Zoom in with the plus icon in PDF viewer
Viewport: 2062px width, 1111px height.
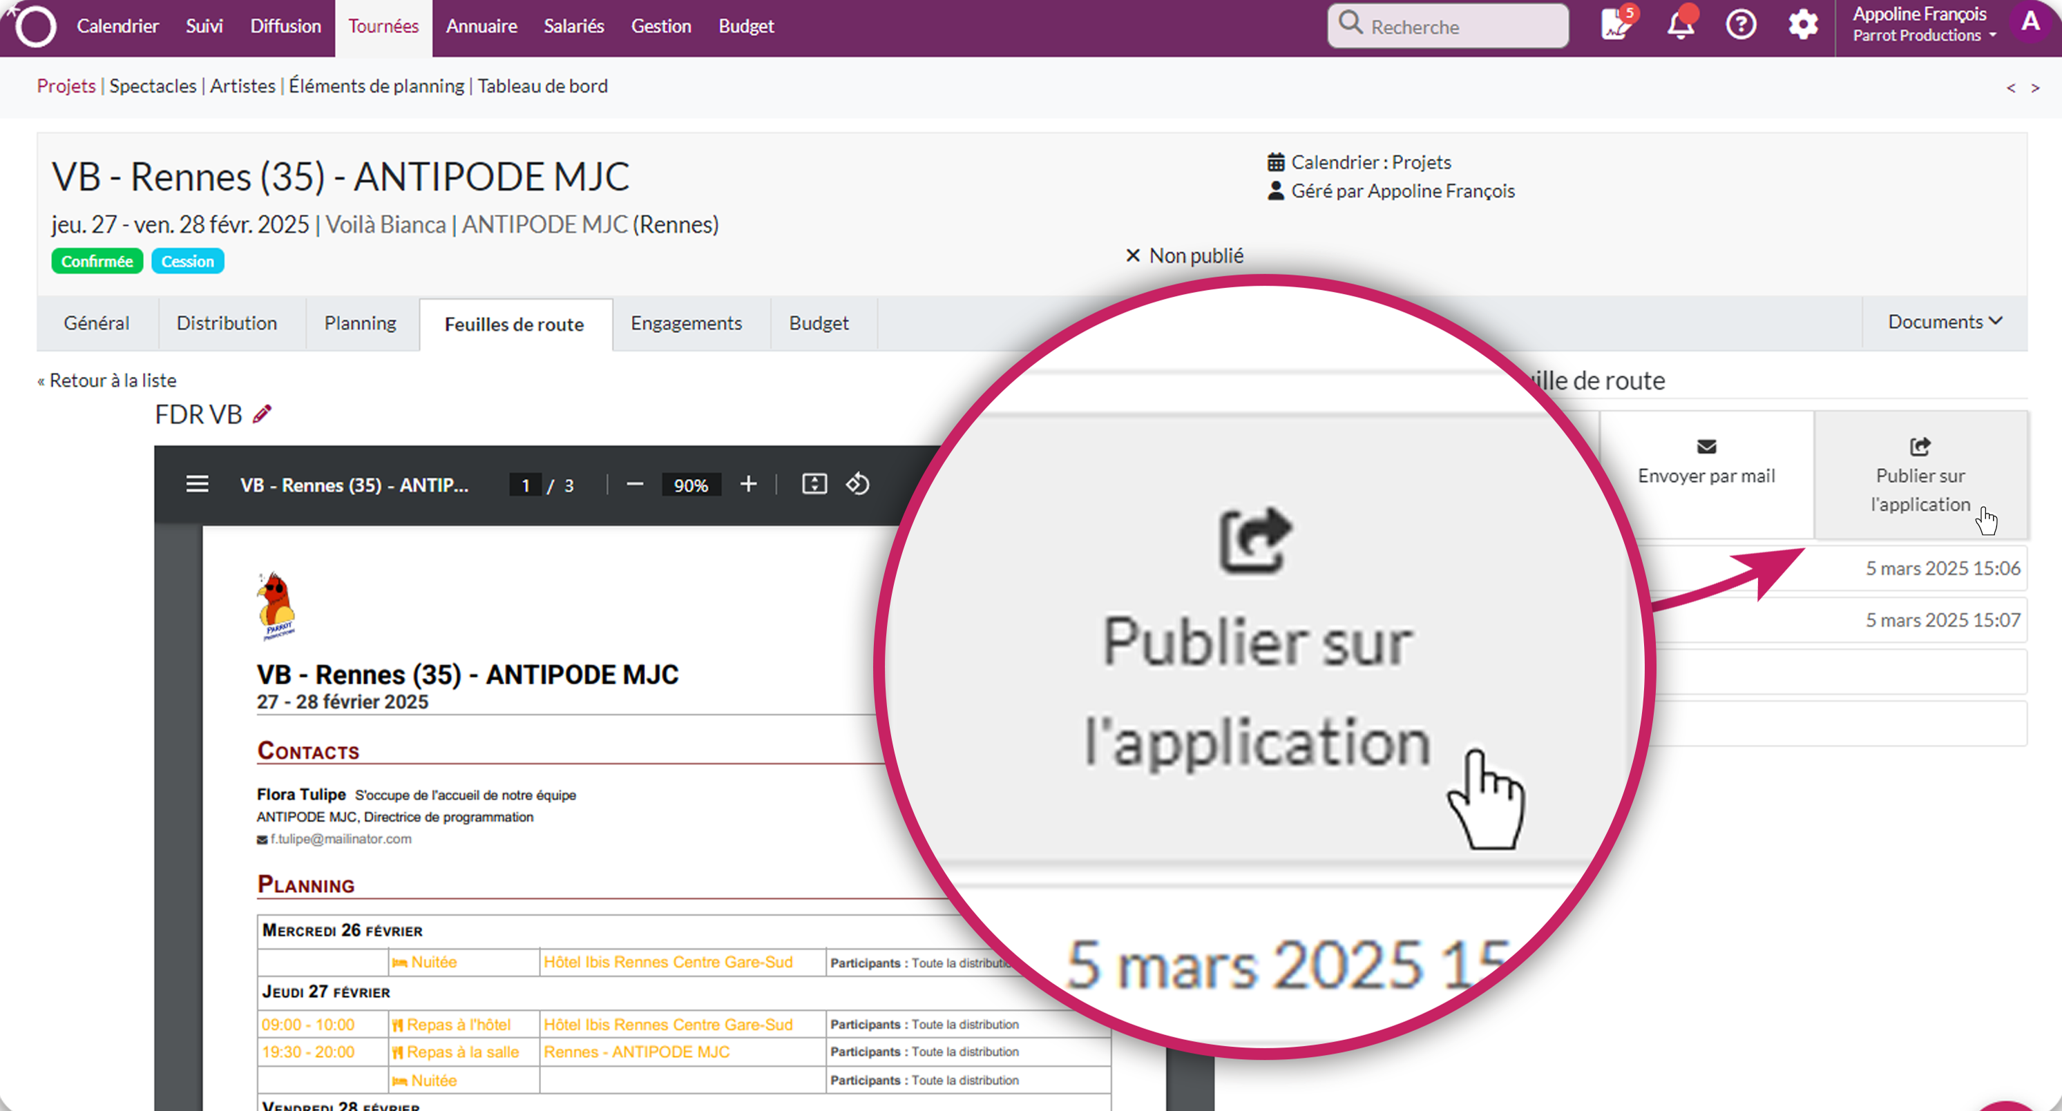point(748,484)
